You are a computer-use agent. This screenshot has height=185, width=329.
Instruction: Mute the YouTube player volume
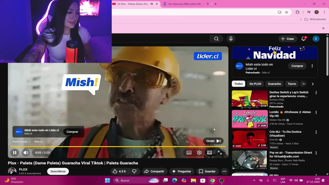pos(26,153)
